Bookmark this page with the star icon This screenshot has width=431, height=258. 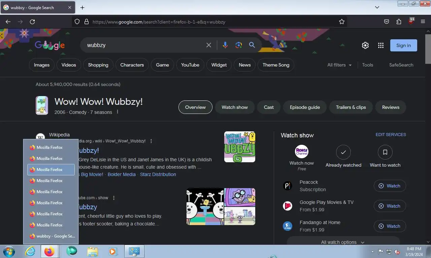pos(342,21)
